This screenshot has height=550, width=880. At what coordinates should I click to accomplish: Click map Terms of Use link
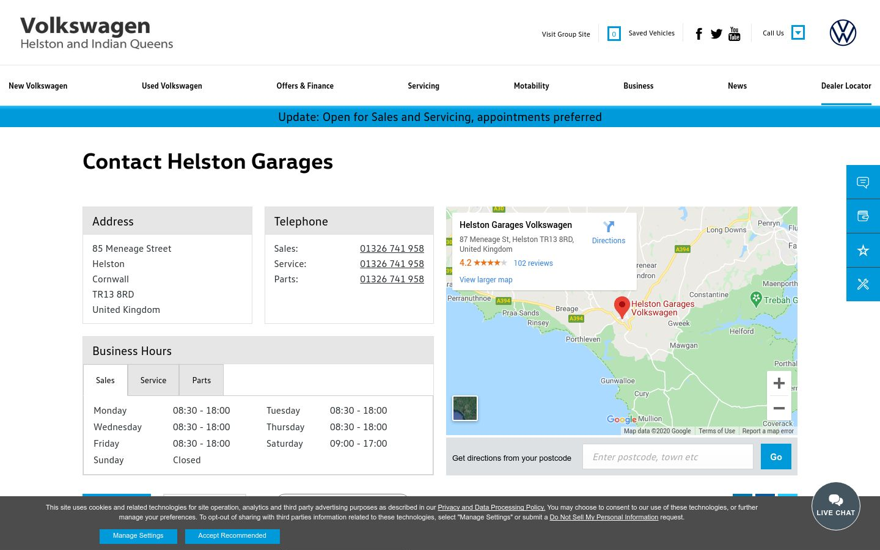(x=717, y=431)
